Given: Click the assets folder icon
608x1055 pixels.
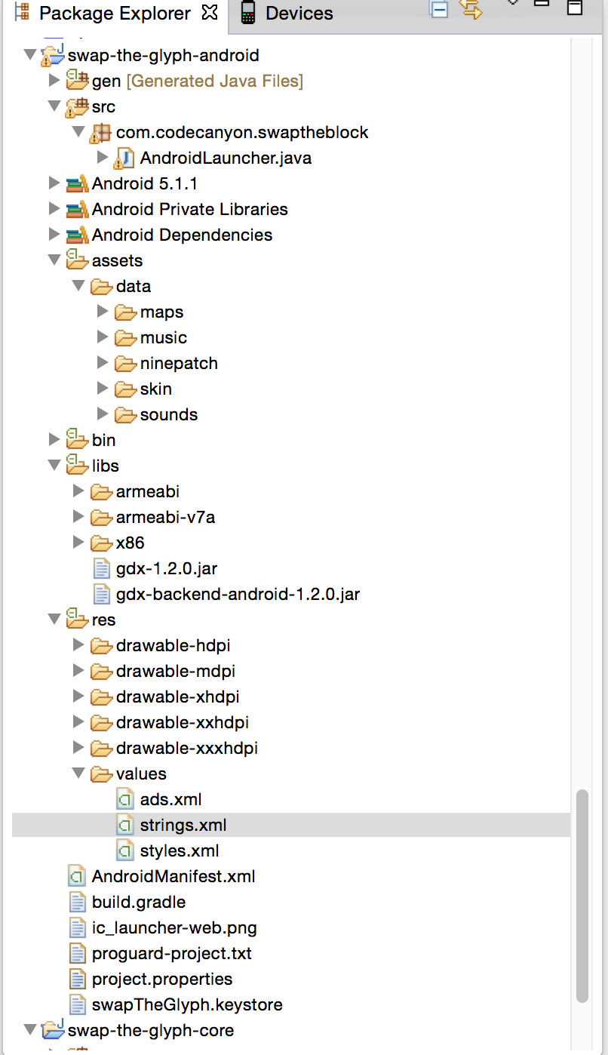Looking at the screenshot, I should click(77, 260).
